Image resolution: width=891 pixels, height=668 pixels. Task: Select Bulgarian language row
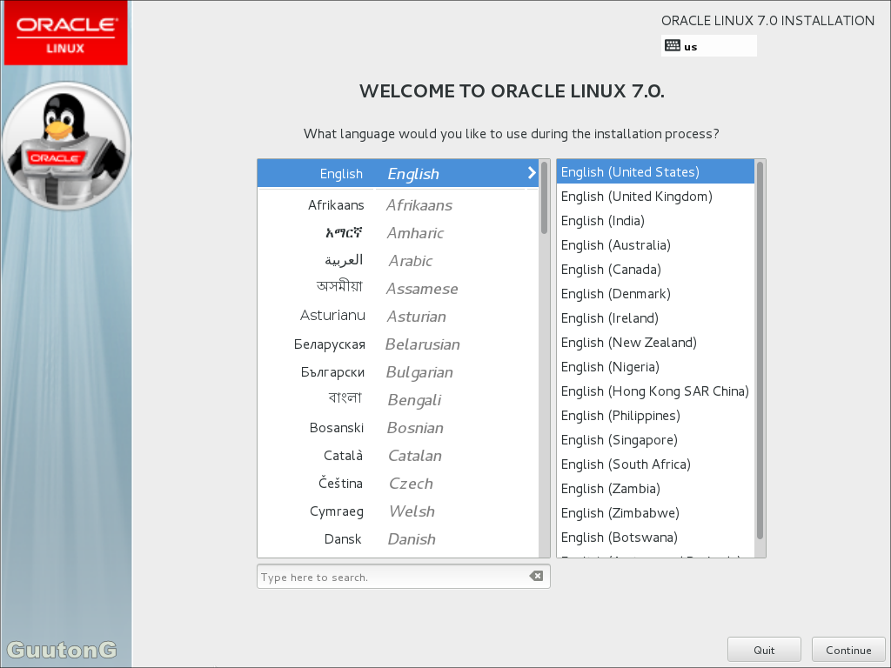coord(398,371)
